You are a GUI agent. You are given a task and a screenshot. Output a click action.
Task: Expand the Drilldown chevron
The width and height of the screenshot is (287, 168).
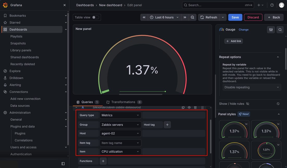pyautogui.click(x=66, y=78)
